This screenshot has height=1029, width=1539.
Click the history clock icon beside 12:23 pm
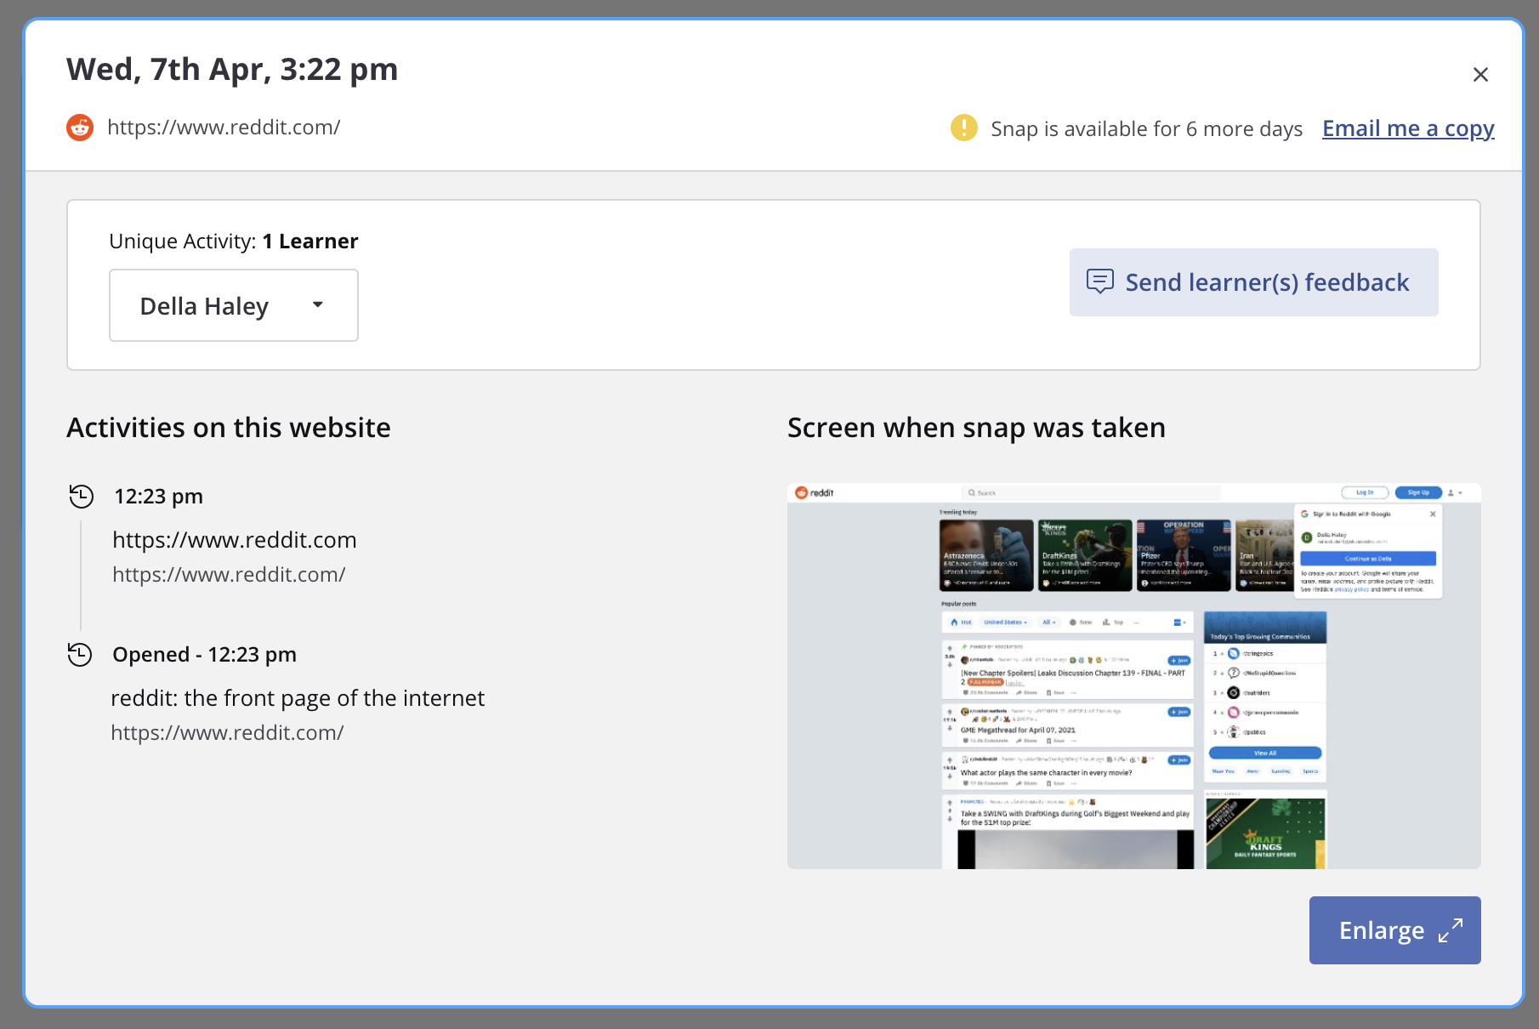[x=82, y=496]
